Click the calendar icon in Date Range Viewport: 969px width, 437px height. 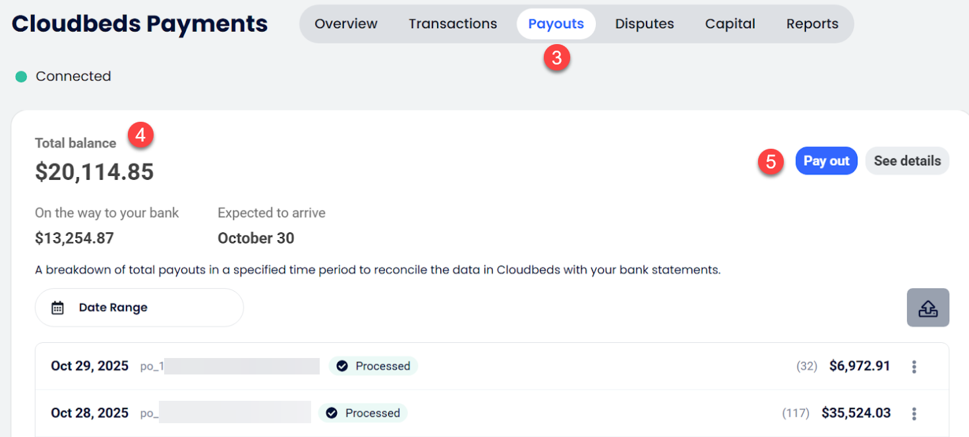point(58,307)
